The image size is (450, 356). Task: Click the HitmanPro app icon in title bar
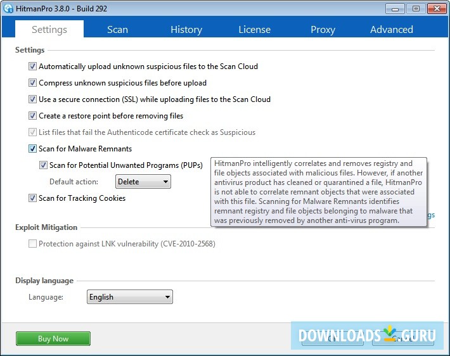click(8, 9)
